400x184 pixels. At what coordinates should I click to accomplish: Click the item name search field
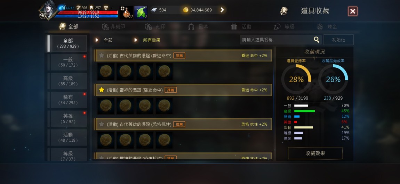pyautogui.click(x=276, y=40)
